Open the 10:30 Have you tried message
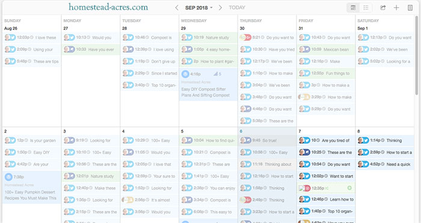 click(267, 50)
